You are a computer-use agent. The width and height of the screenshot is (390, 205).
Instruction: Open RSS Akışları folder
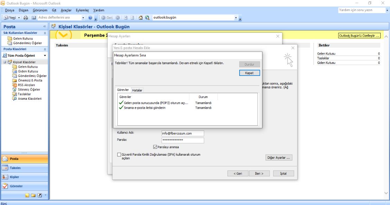[26, 85]
